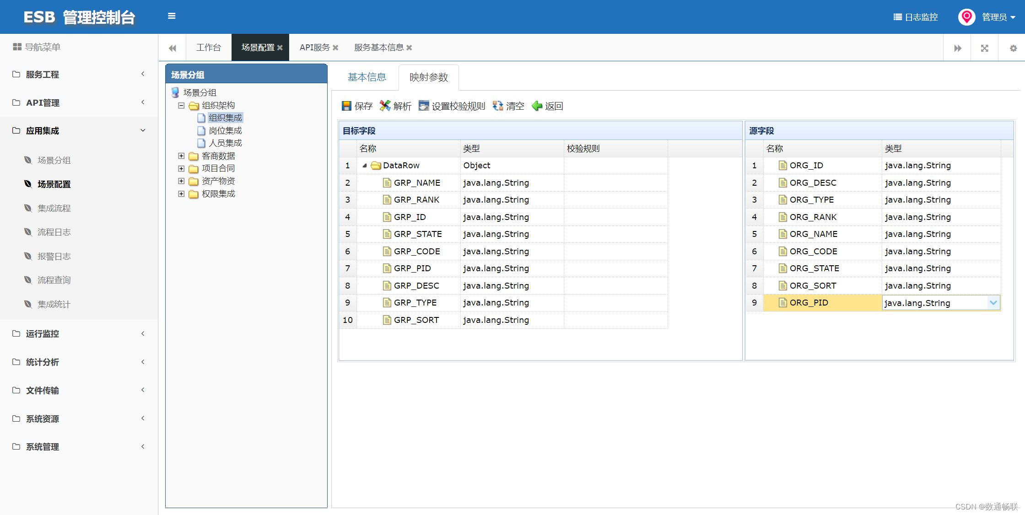The width and height of the screenshot is (1025, 515).
Task: Click the Parse (解析) tools icon
Action: [x=385, y=106]
